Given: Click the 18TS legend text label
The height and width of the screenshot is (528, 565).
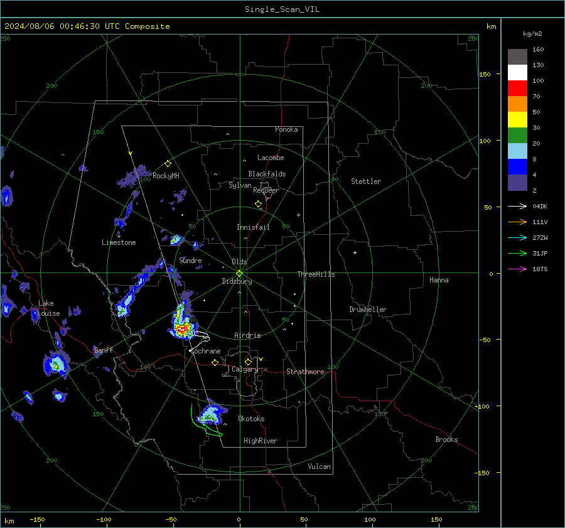Looking at the screenshot, I should [x=540, y=269].
